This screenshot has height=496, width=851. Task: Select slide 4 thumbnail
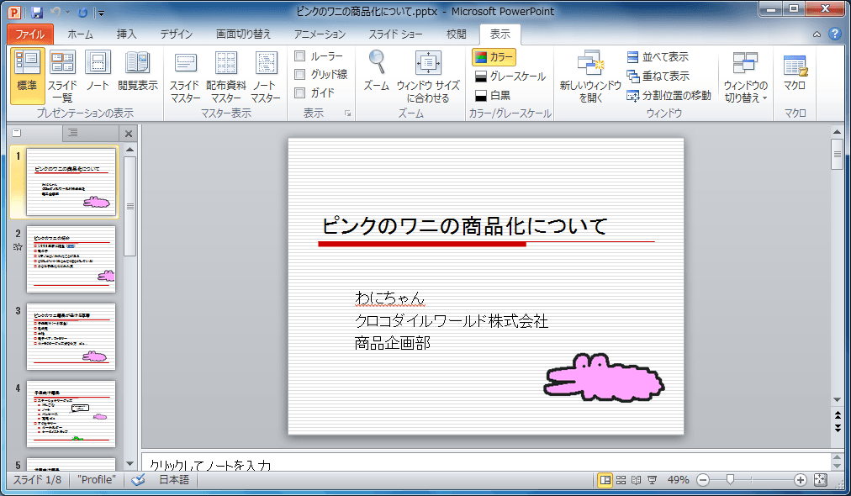pyautogui.click(x=71, y=414)
